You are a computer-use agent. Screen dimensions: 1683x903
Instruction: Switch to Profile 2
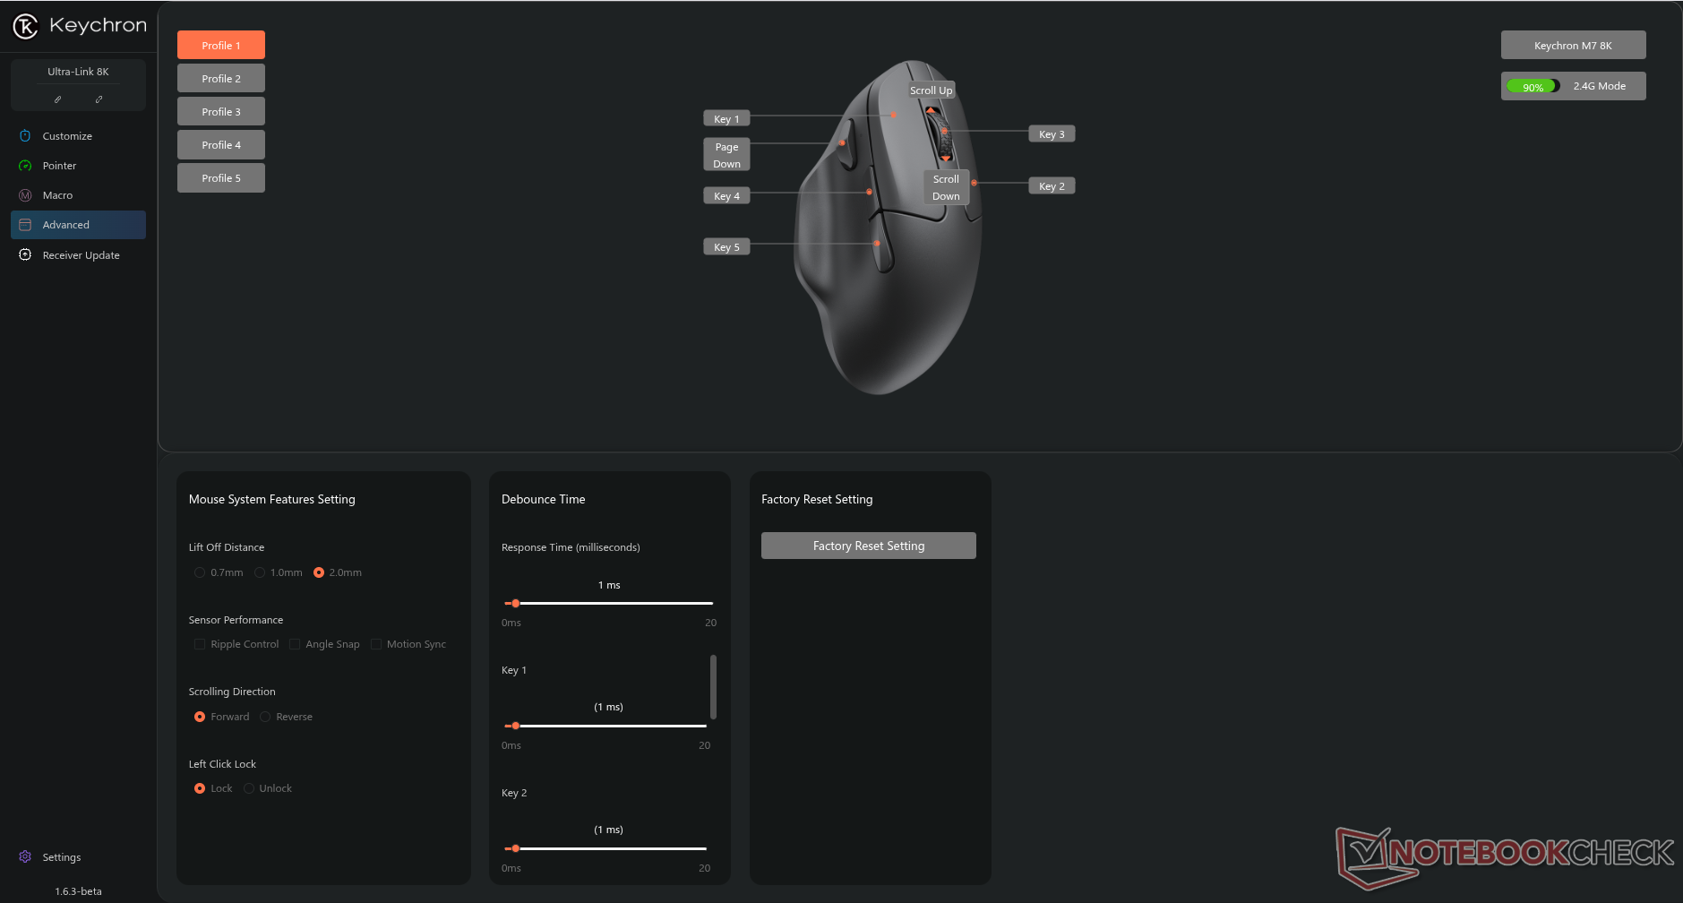[221, 78]
